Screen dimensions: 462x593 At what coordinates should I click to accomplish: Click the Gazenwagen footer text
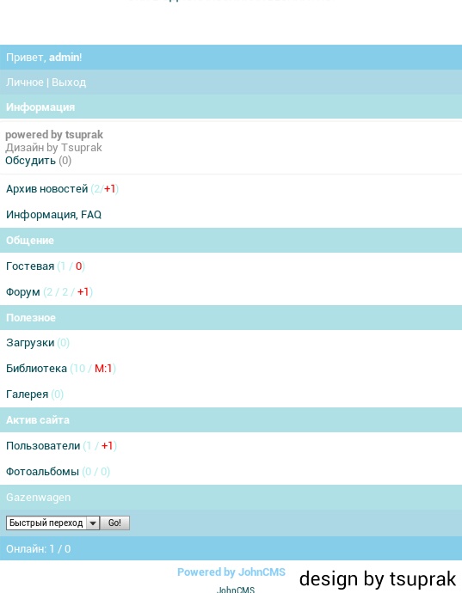click(38, 498)
